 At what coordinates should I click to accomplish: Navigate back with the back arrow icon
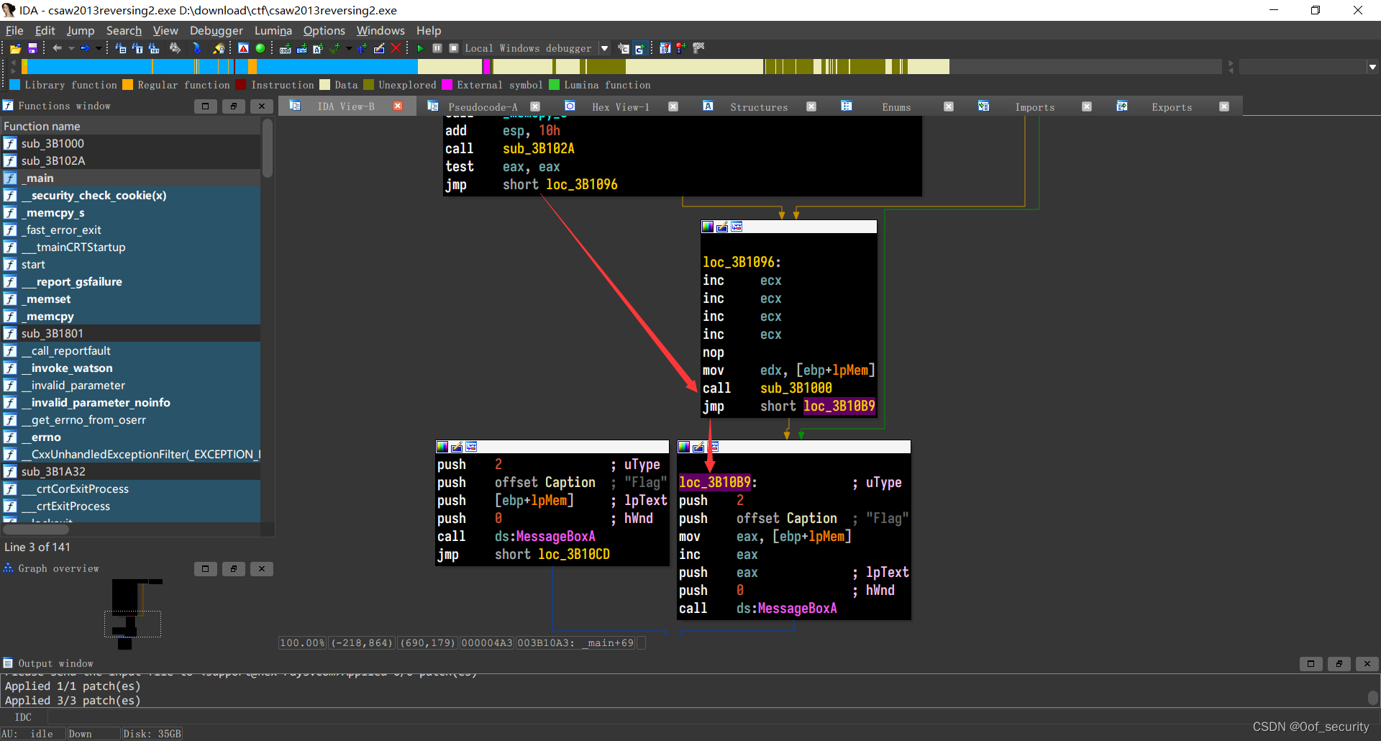57,48
